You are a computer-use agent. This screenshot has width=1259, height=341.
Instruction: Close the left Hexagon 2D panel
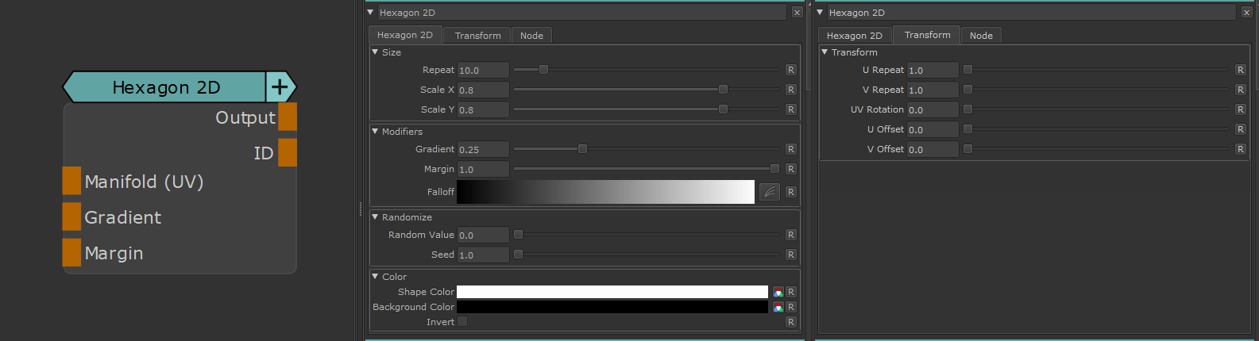797,13
